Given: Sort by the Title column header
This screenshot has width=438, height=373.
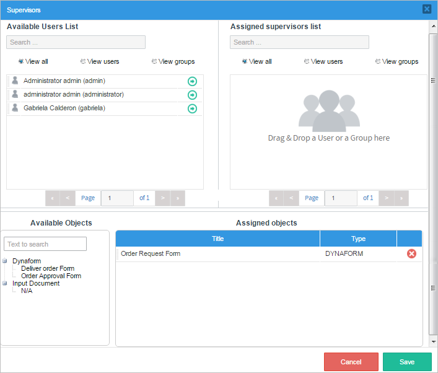Looking at the screenshot, I should (217, 239).
